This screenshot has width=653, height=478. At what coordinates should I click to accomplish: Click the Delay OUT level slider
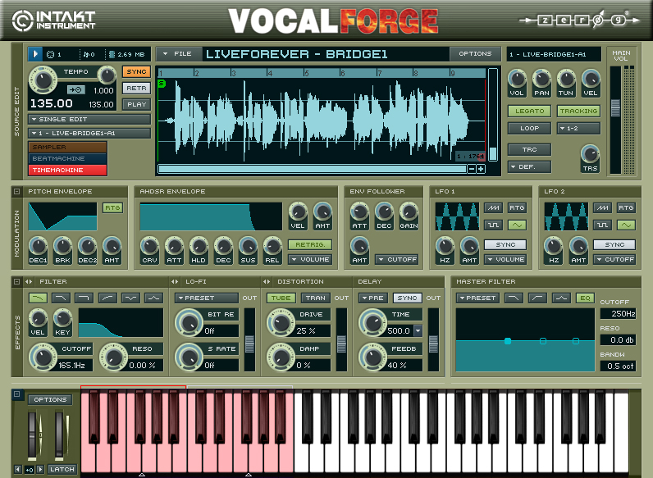(433, 344)
